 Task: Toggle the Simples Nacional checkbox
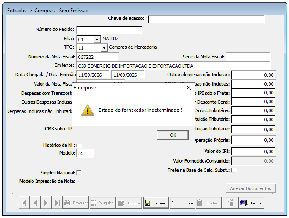[x=79, y=172]
